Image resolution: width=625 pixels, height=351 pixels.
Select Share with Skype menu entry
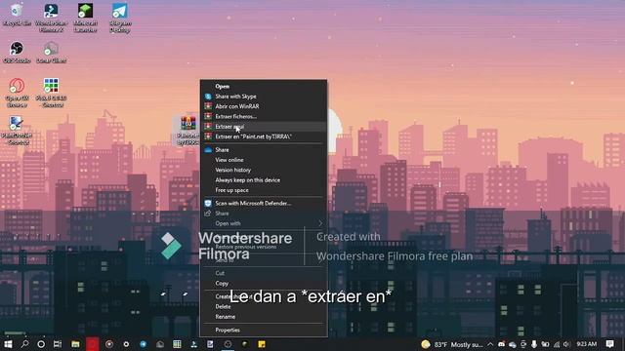click(x=264, y=97)
